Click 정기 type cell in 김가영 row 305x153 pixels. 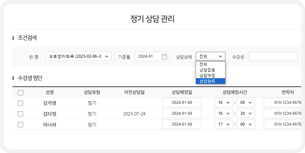pyautogui.click(x=92, y=103)
